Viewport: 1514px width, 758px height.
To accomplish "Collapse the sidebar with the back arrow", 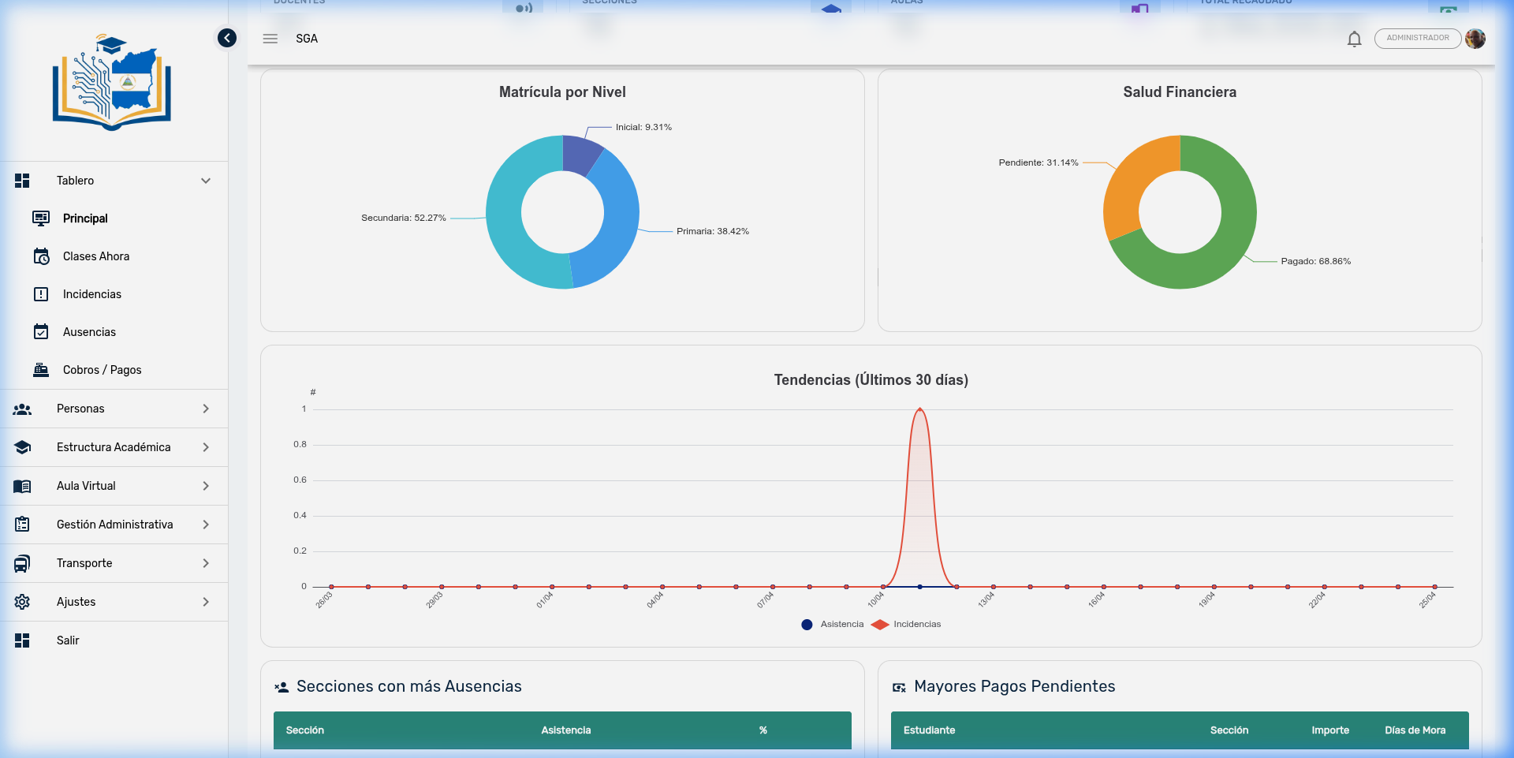I will 227,38.
